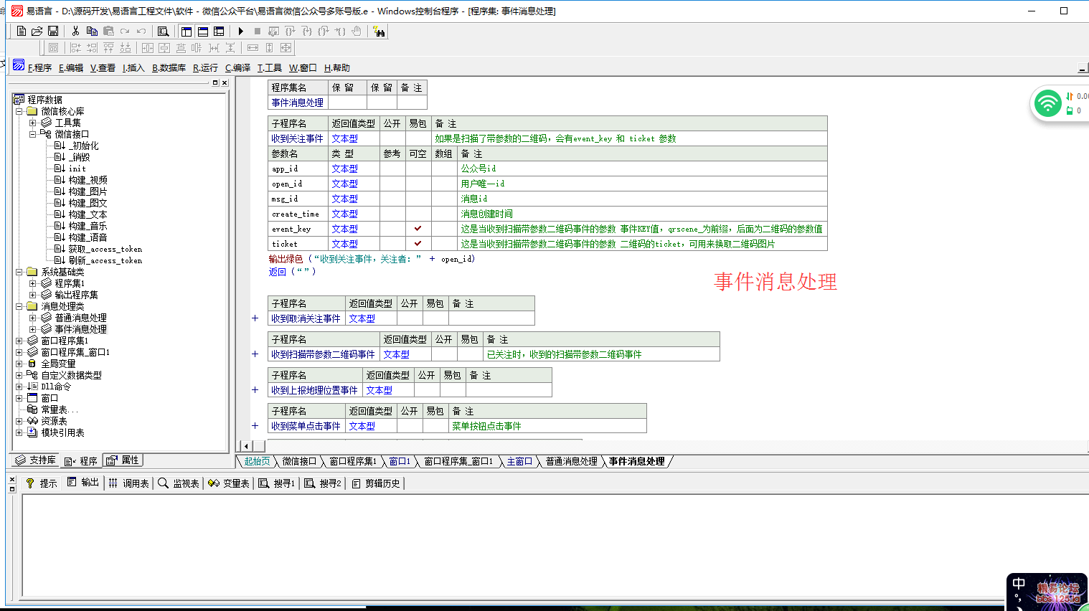
Task: Switch to the 普通消息处理 editor tab
Action: point(571,461)
